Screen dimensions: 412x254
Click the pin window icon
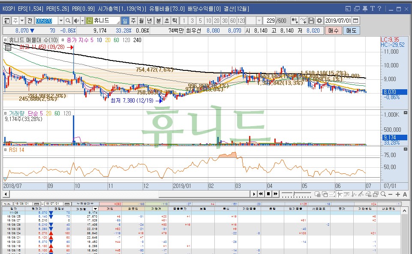tap(365, 9)
